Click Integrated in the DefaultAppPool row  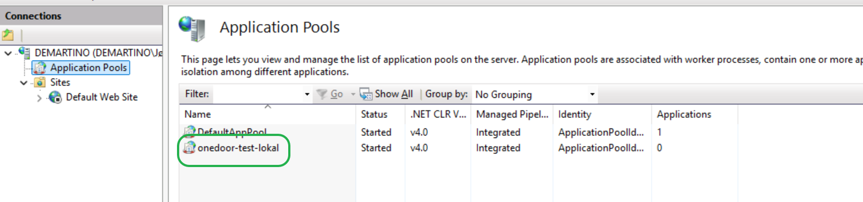[498, 132]
